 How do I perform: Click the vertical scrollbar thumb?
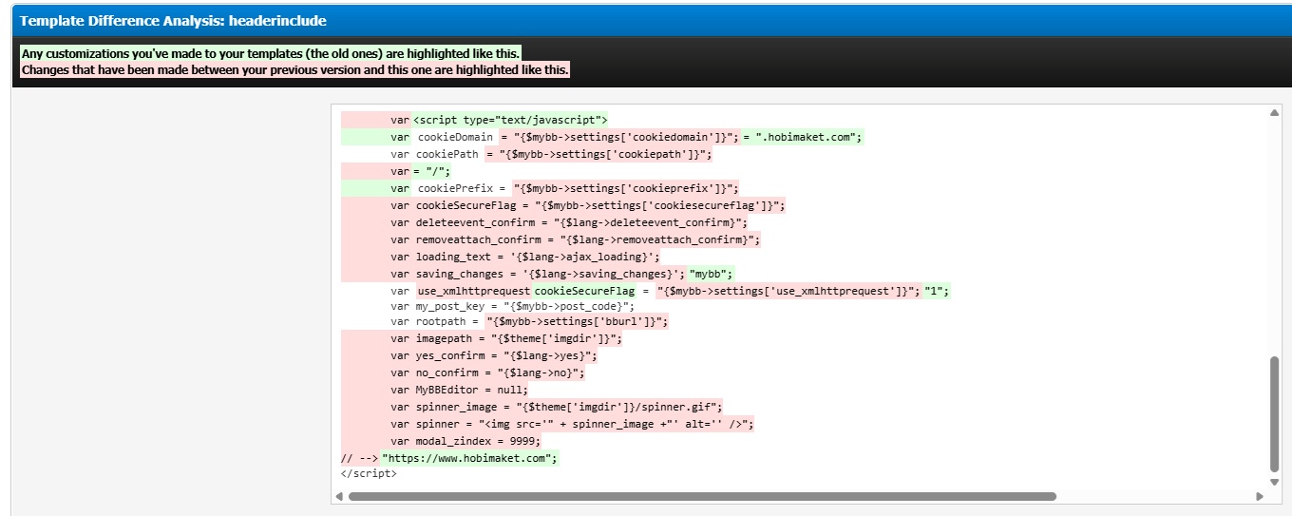(1274, 414)
